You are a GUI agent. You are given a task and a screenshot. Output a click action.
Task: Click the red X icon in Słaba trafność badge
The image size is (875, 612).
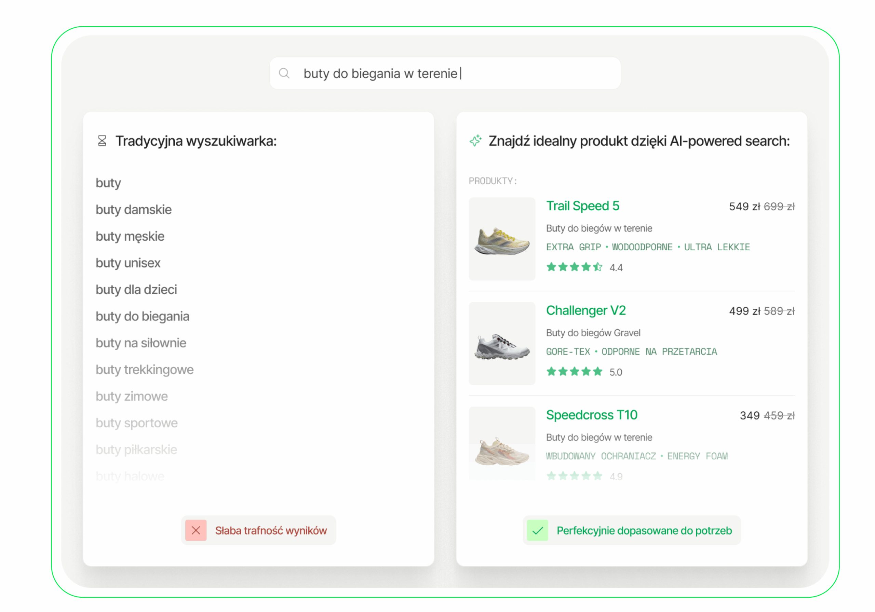tap(196, 530)
